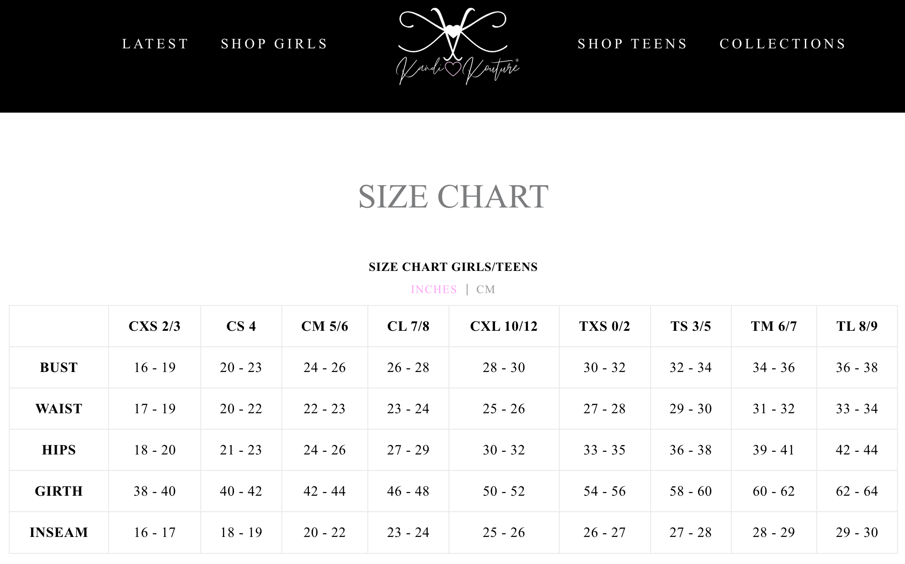Open the Shop Girls menu
This screenshot has width=905, height=564.
pos(274,44)
